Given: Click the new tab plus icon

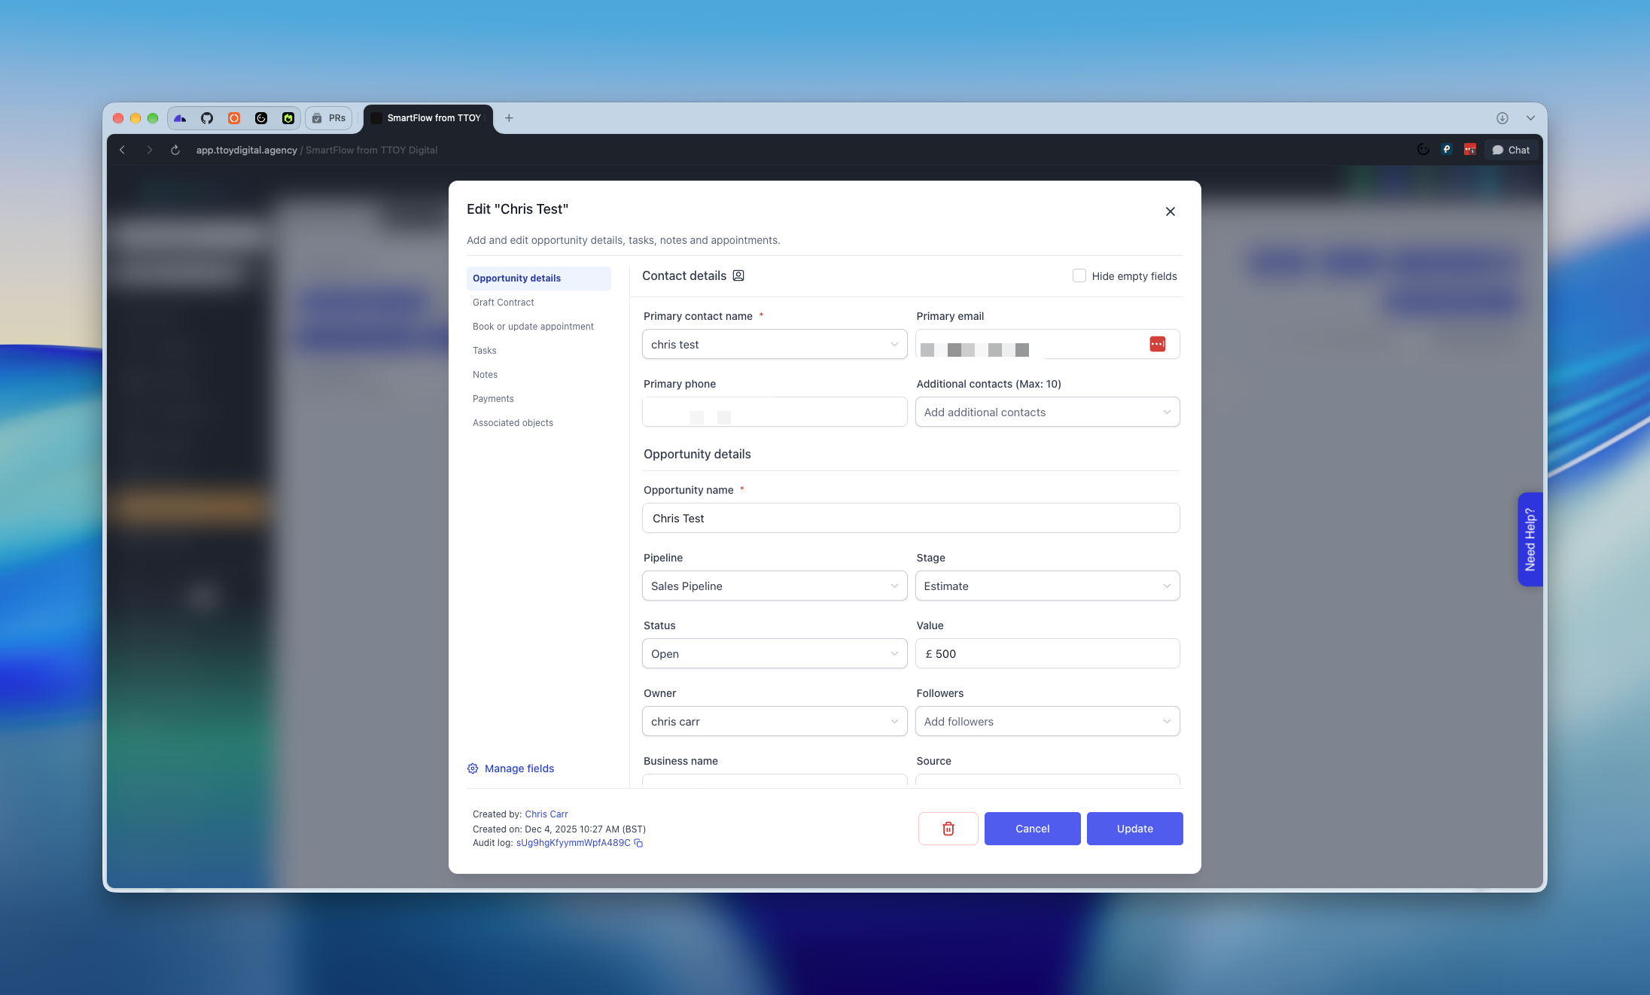Looking at the screenshot, I should pos(509,118).
